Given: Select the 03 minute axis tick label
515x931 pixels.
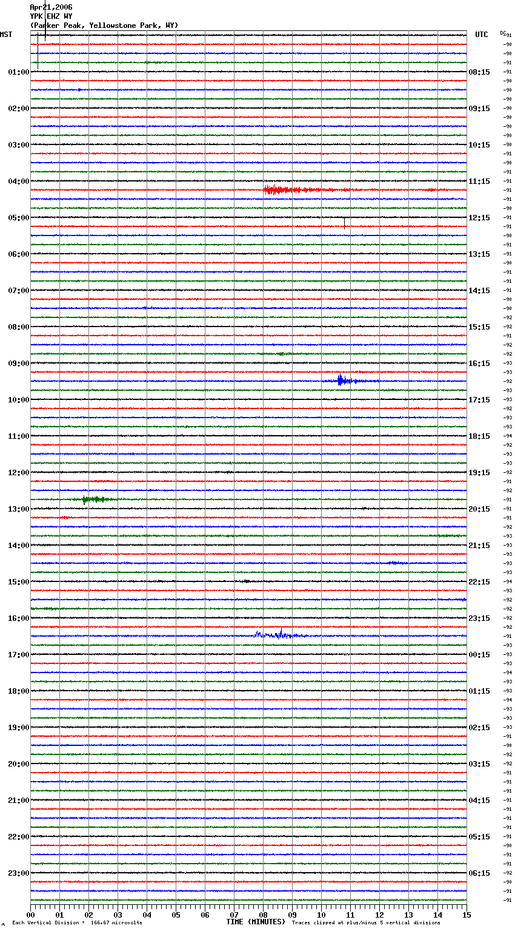Looking at the screenshot, I should (118, 915).
